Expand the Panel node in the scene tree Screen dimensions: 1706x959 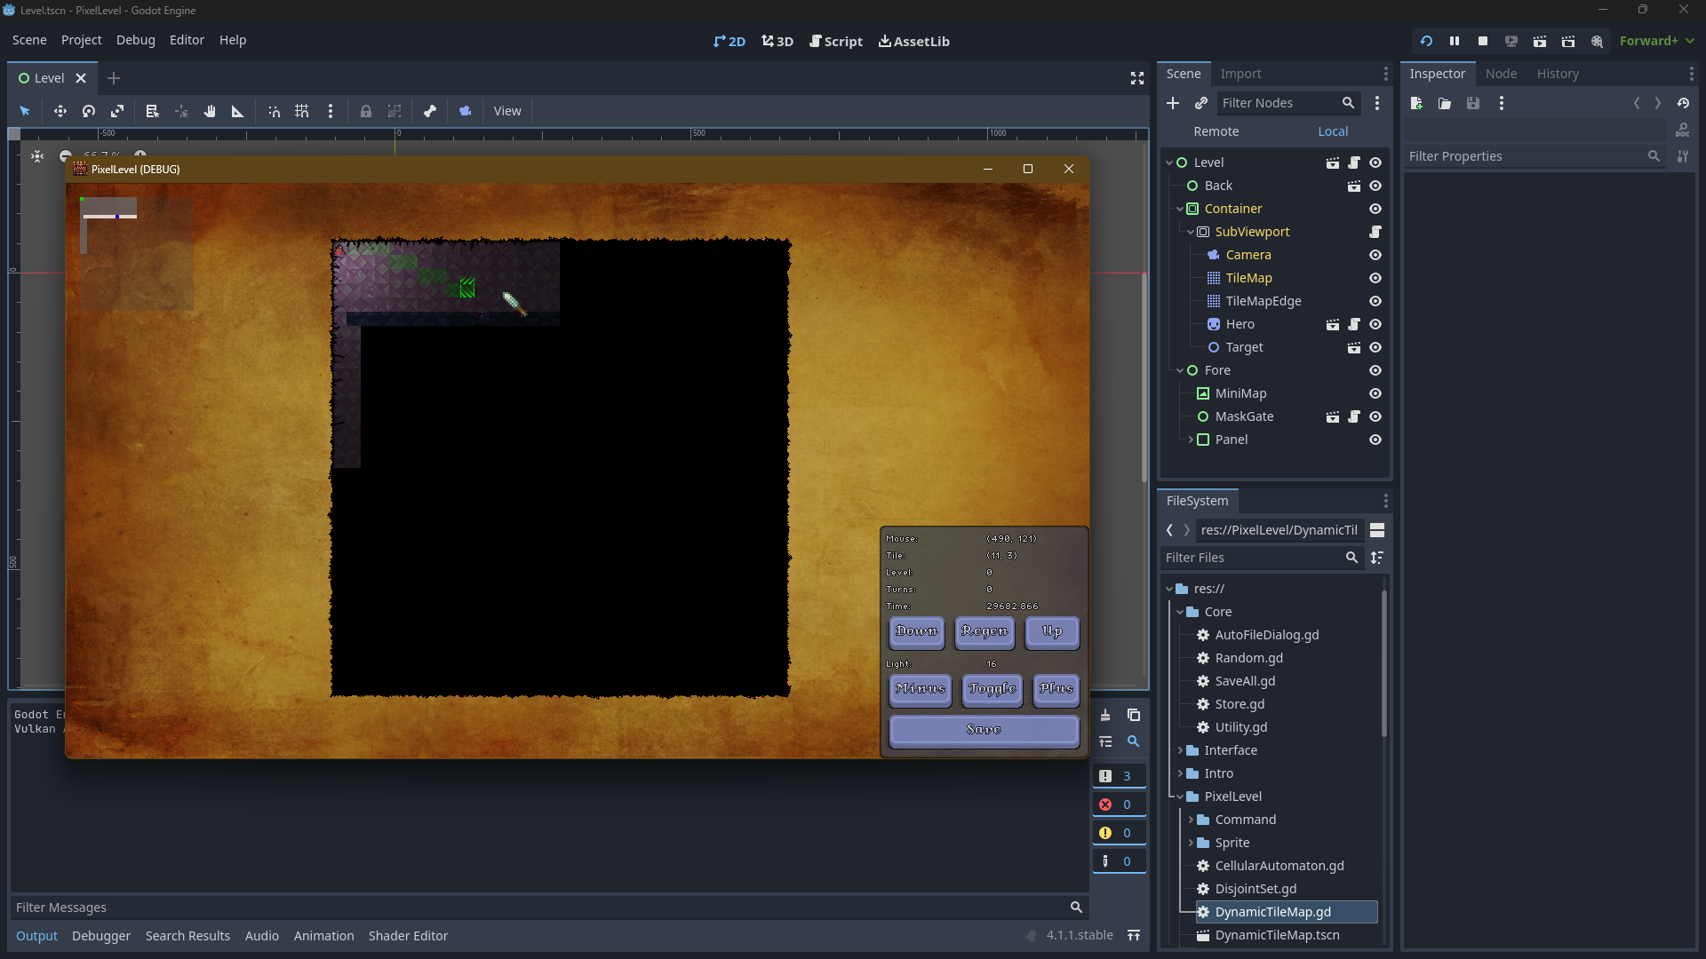tap(1191, 440)
